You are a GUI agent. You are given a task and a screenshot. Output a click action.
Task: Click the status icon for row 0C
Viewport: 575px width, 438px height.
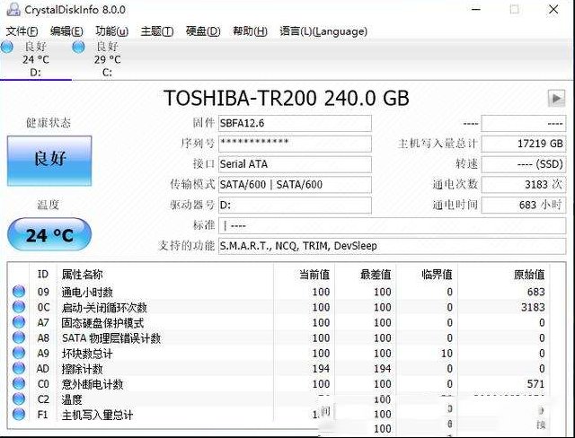[x=19, y=307]
